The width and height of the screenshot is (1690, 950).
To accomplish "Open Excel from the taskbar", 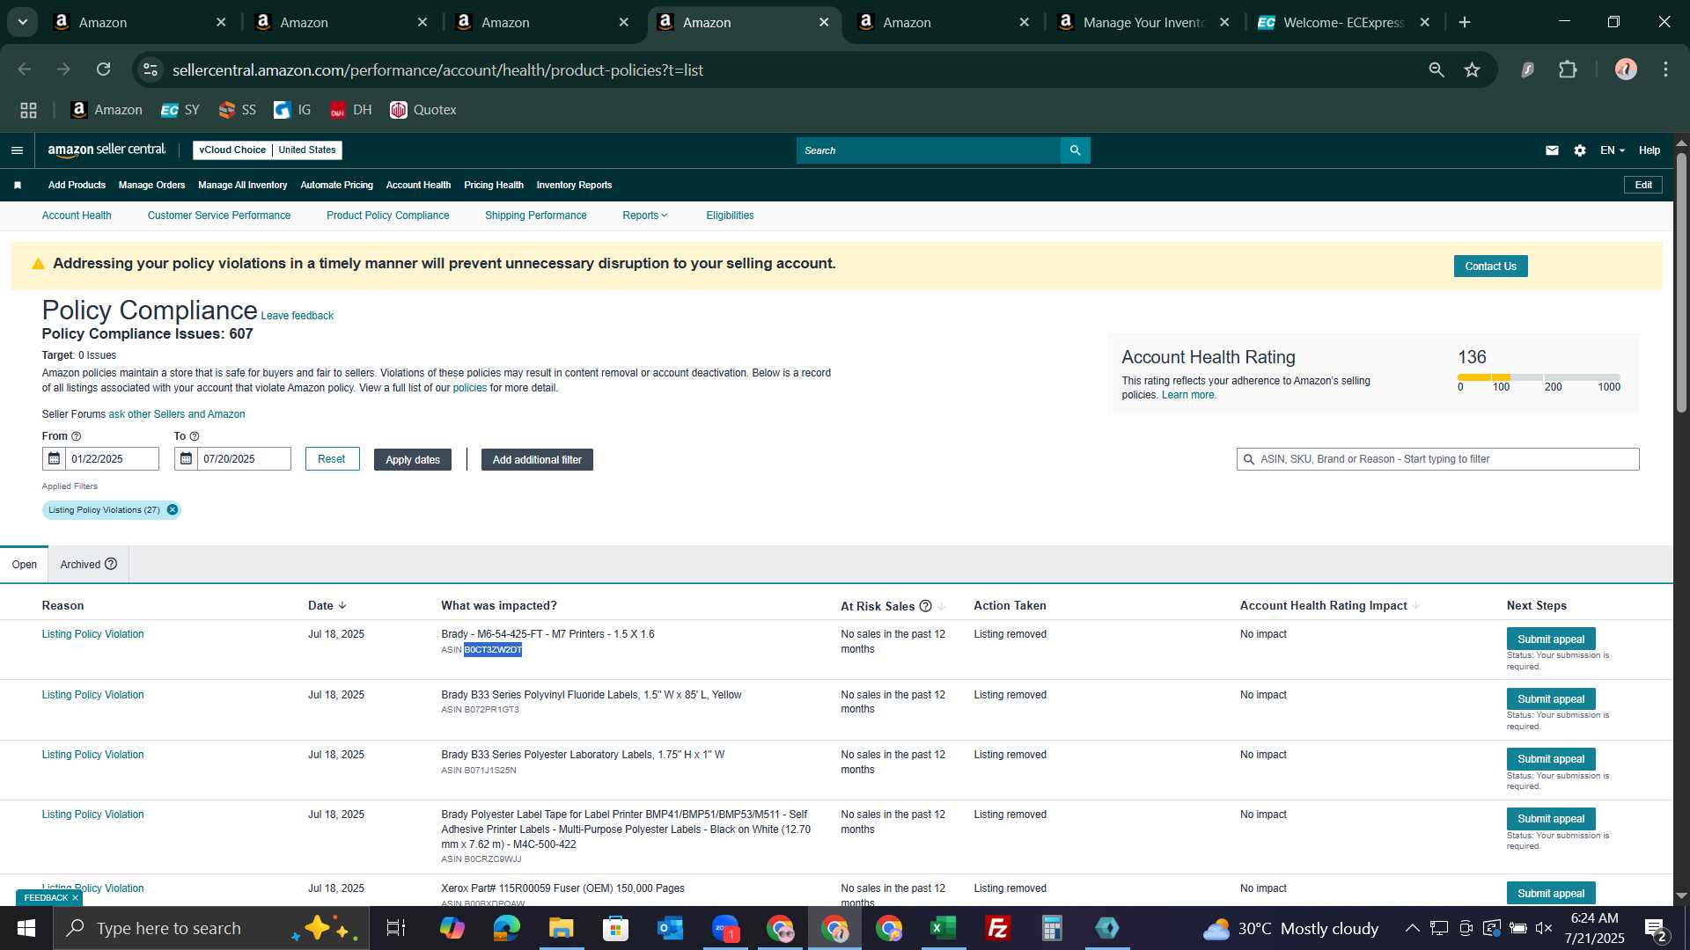I will (943, 928).
